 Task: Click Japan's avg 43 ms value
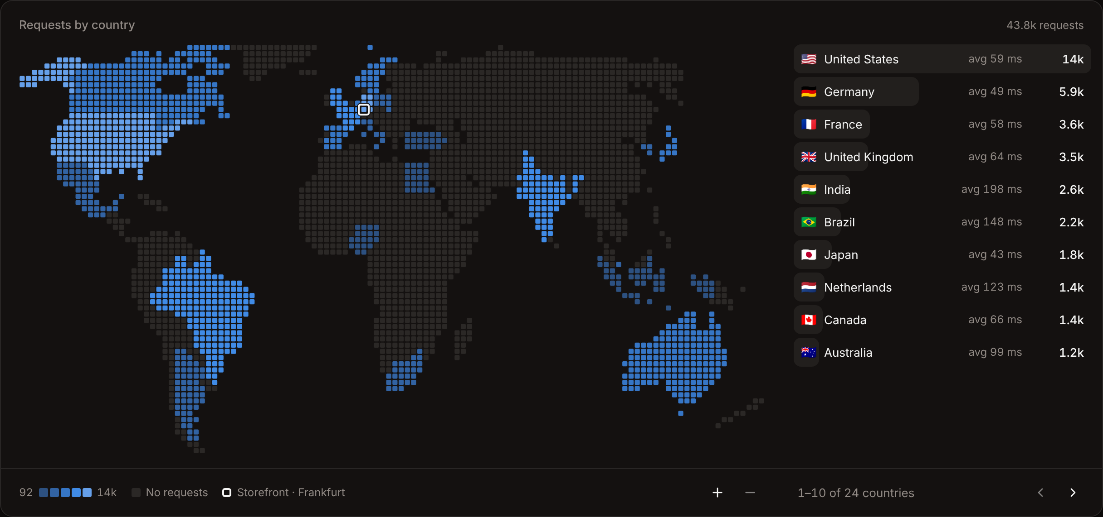(x=995, y=254)
